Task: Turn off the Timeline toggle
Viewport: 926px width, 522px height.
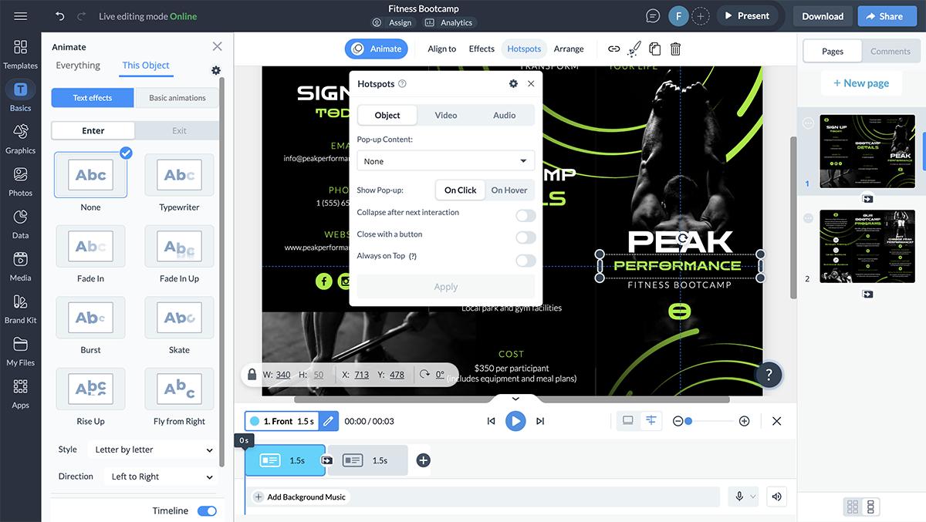Action: coord(207,510)
